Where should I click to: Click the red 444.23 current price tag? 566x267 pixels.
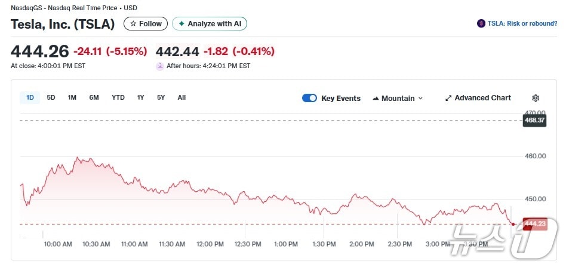click(x=534, y=224)
